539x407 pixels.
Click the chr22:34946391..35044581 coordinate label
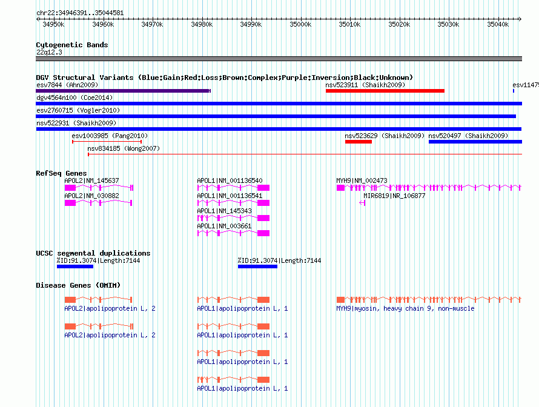point(80,13)
